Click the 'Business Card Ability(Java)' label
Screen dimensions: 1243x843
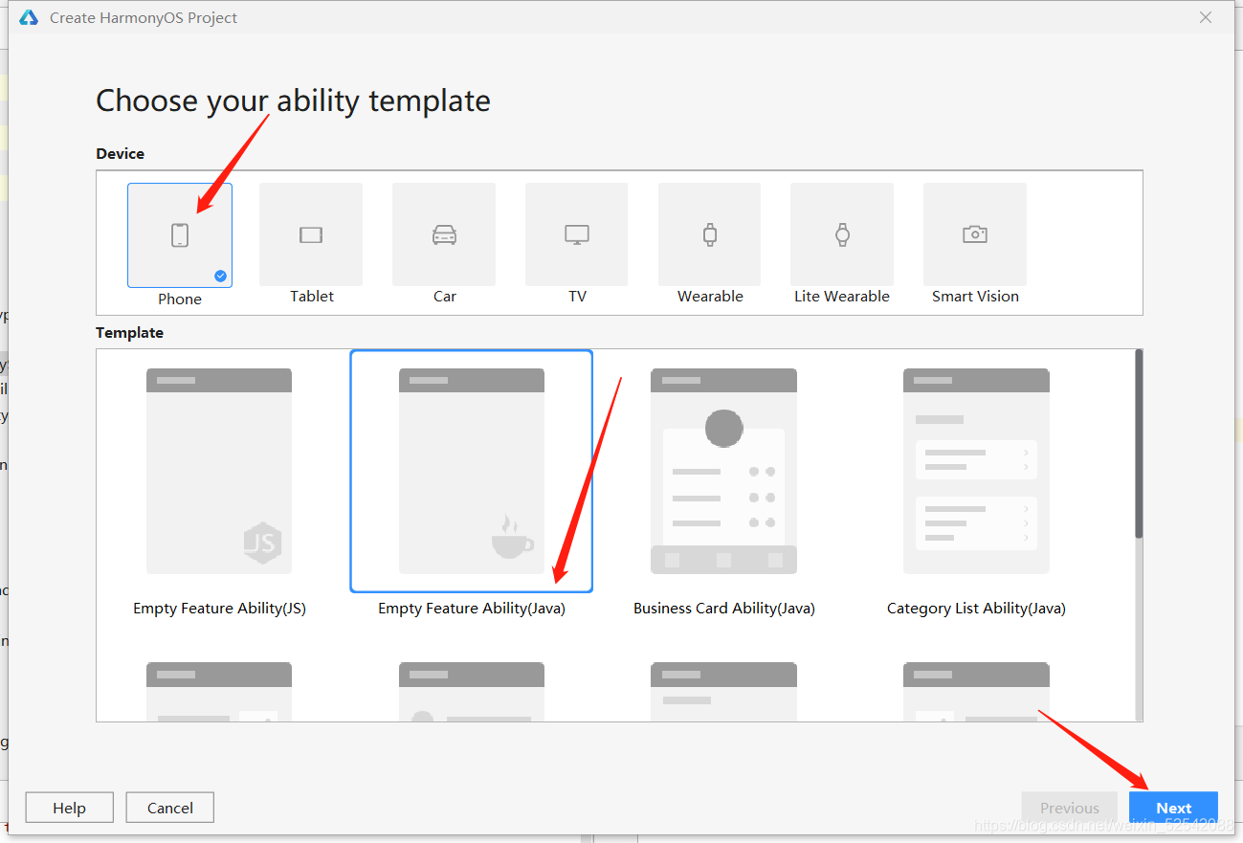pyautogui.click(x=724, y=608)
